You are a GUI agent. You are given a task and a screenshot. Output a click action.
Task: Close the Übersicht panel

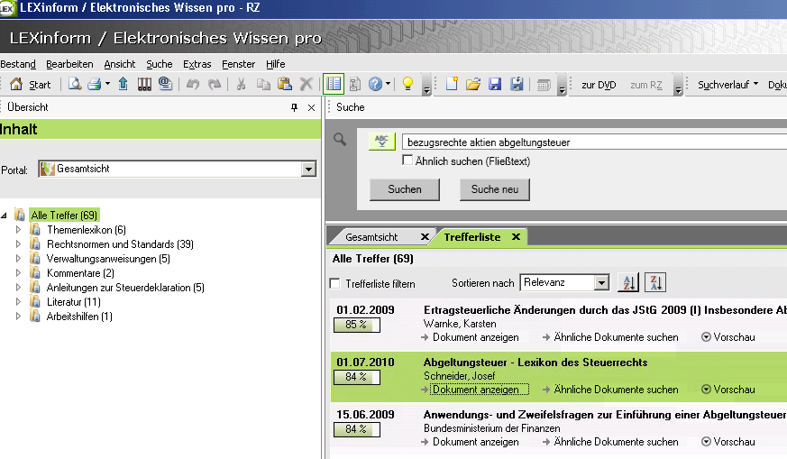pyautogui.click(x=311, y=107)
